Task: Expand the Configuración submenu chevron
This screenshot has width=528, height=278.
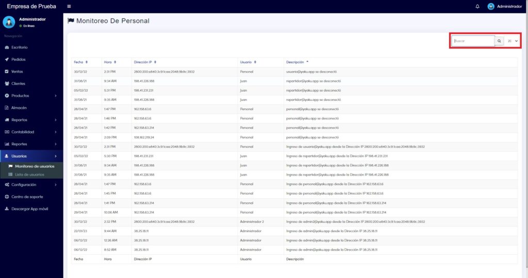Action: [56, 185]
